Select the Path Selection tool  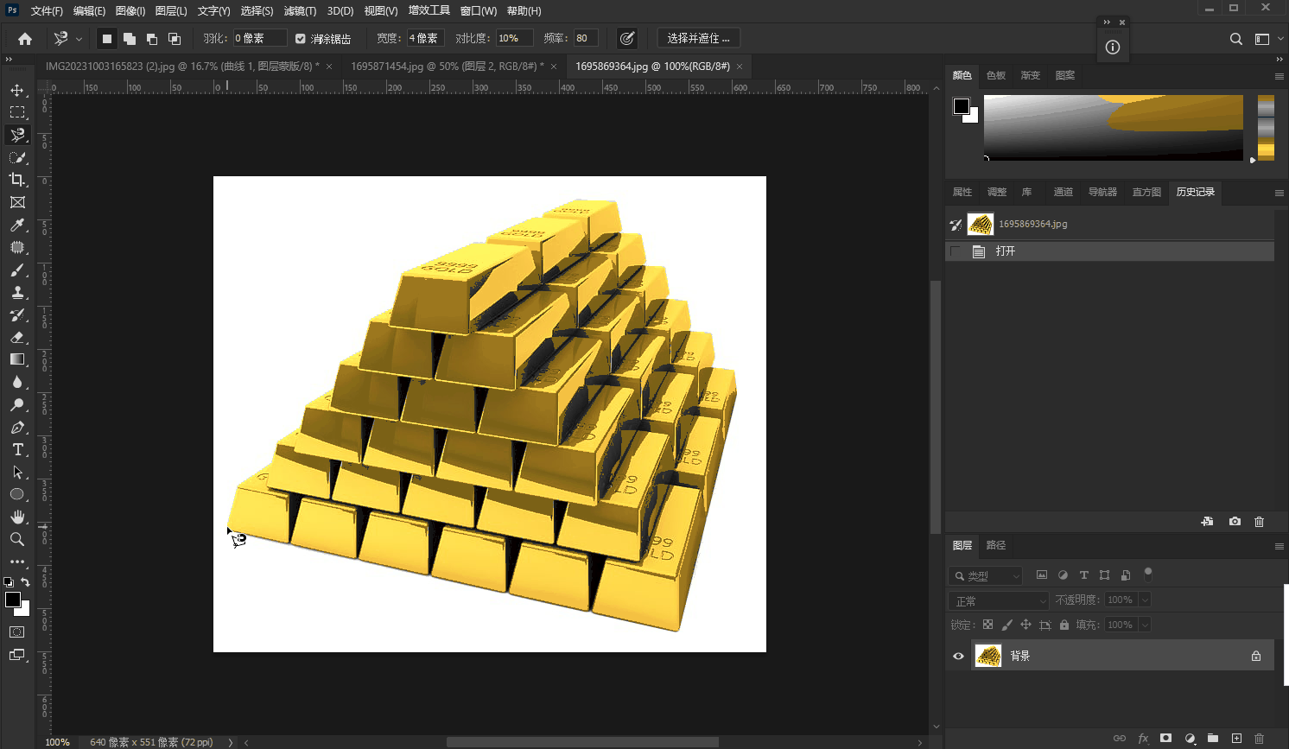pos(16,472)
